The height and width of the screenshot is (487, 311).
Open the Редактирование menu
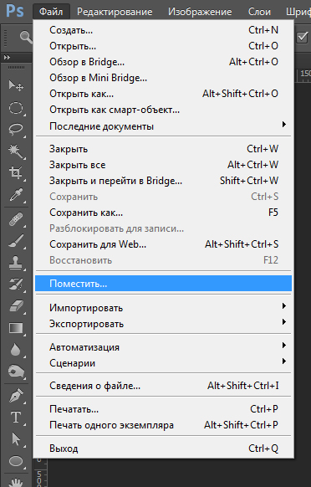click(115, 12)
